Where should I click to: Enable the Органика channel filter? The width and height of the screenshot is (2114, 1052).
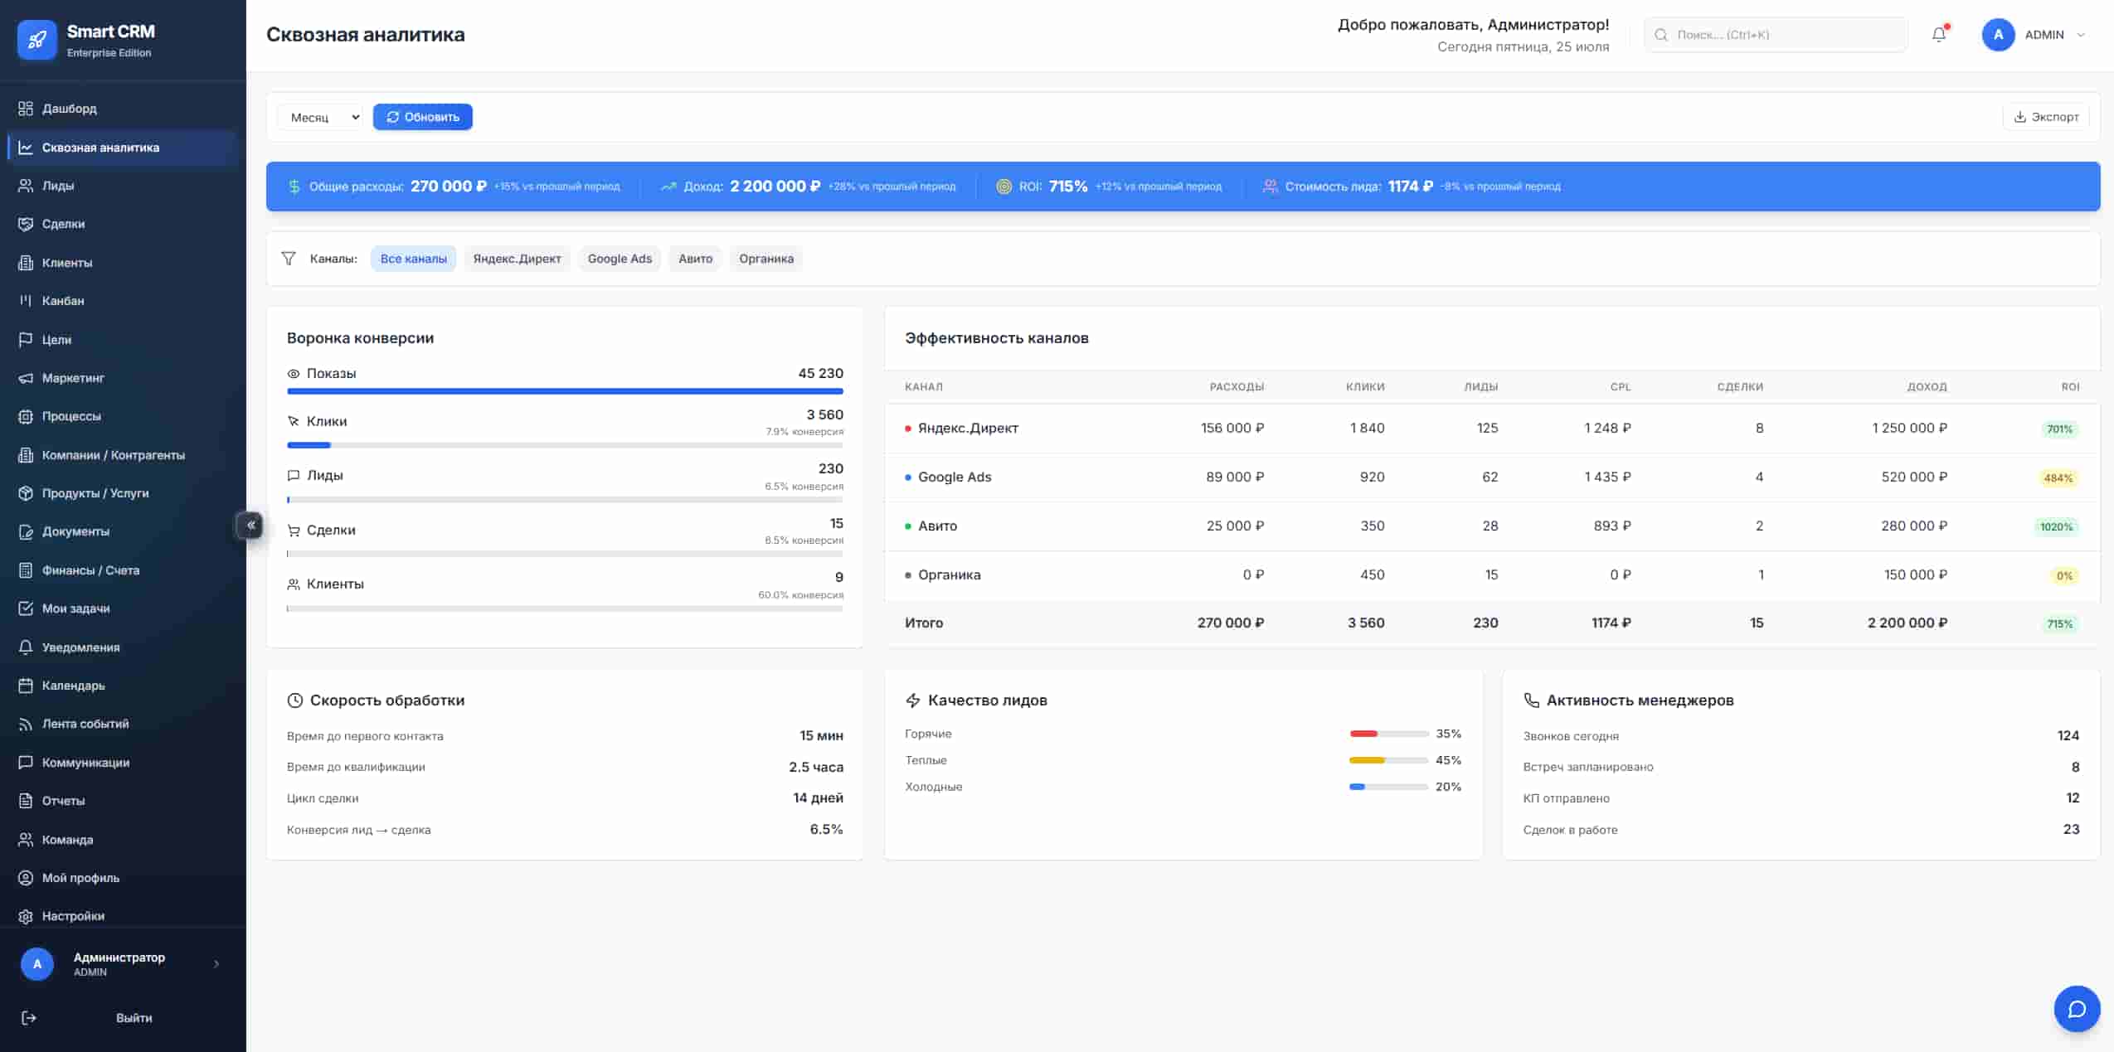[765, 259]
